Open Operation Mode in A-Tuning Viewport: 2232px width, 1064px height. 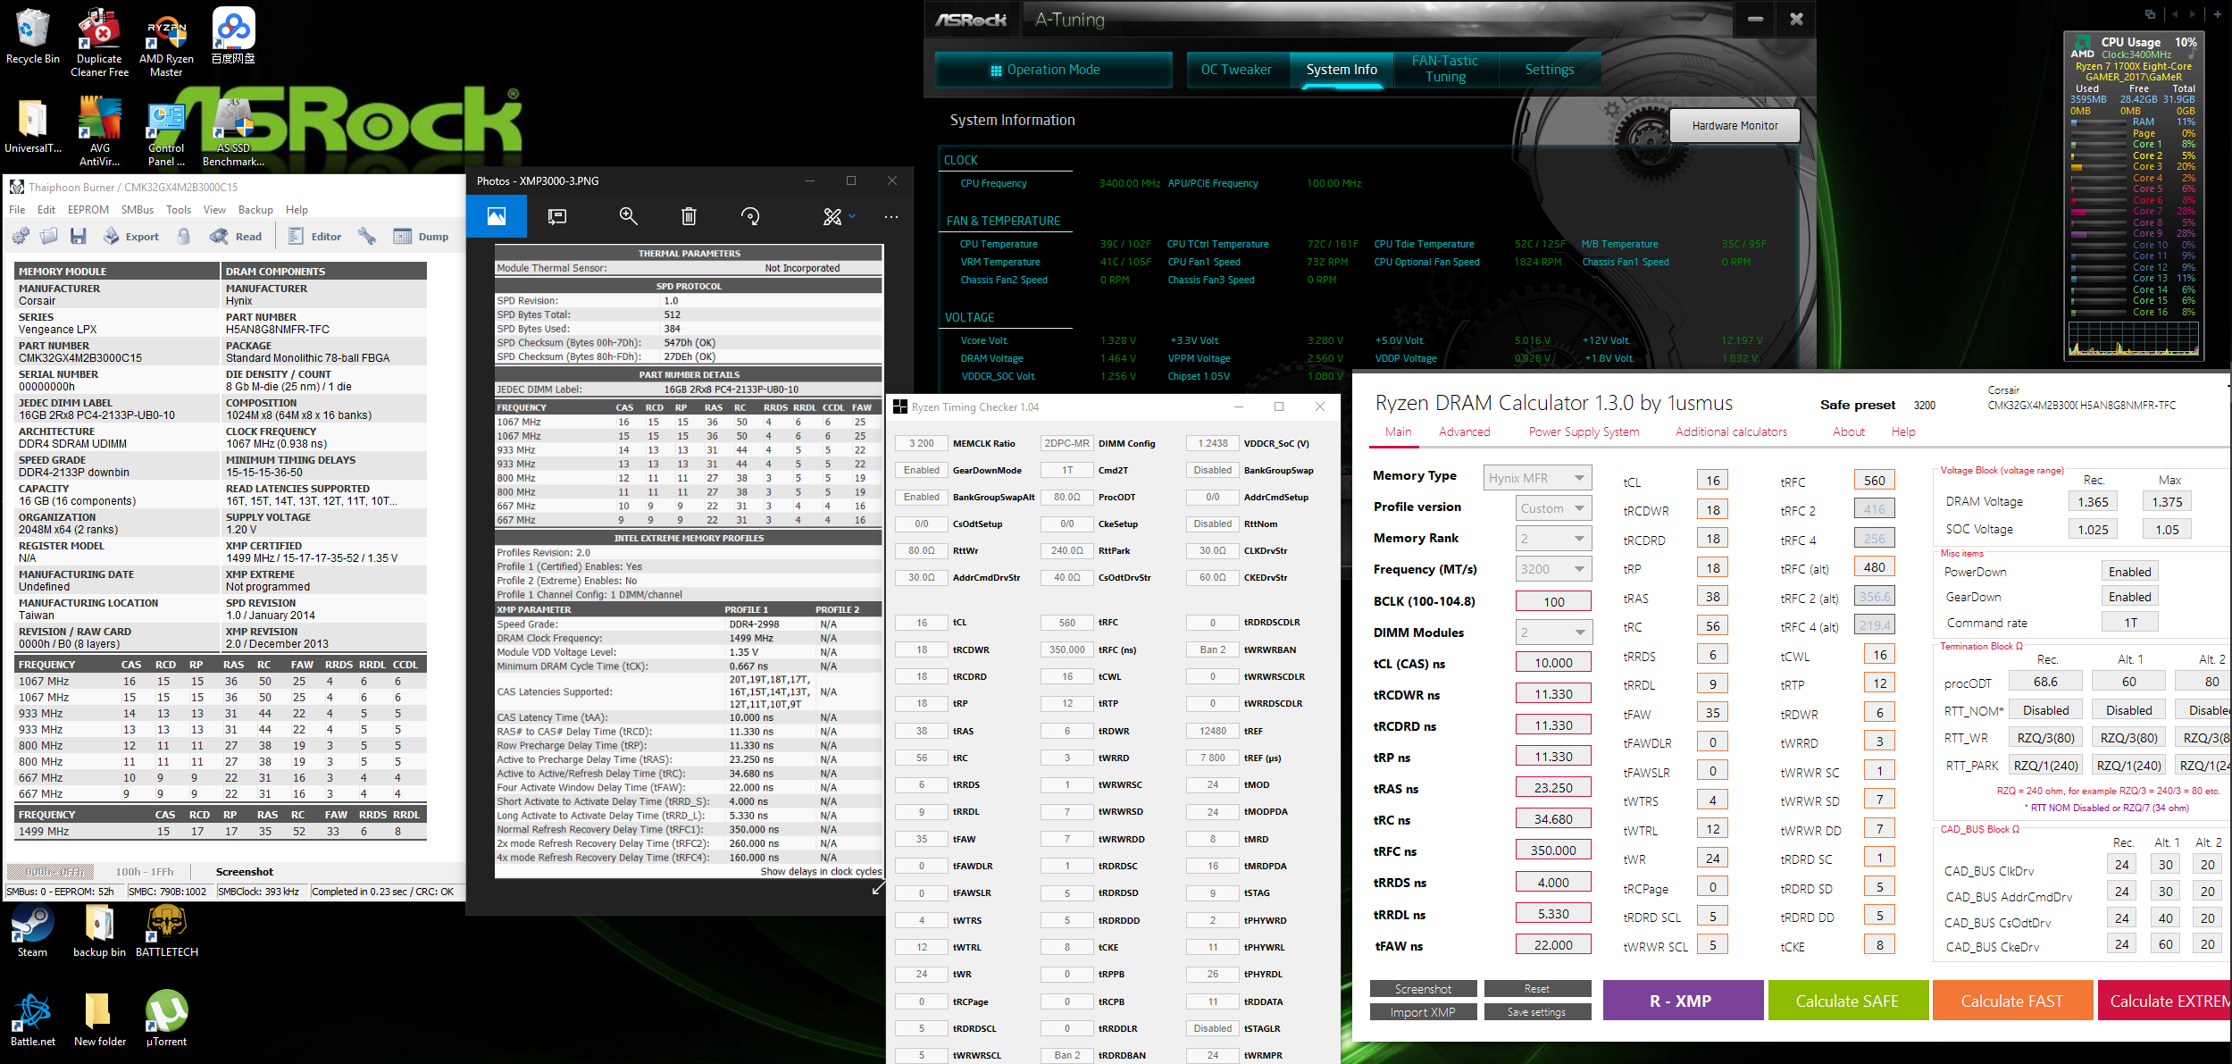(1054, 70)
